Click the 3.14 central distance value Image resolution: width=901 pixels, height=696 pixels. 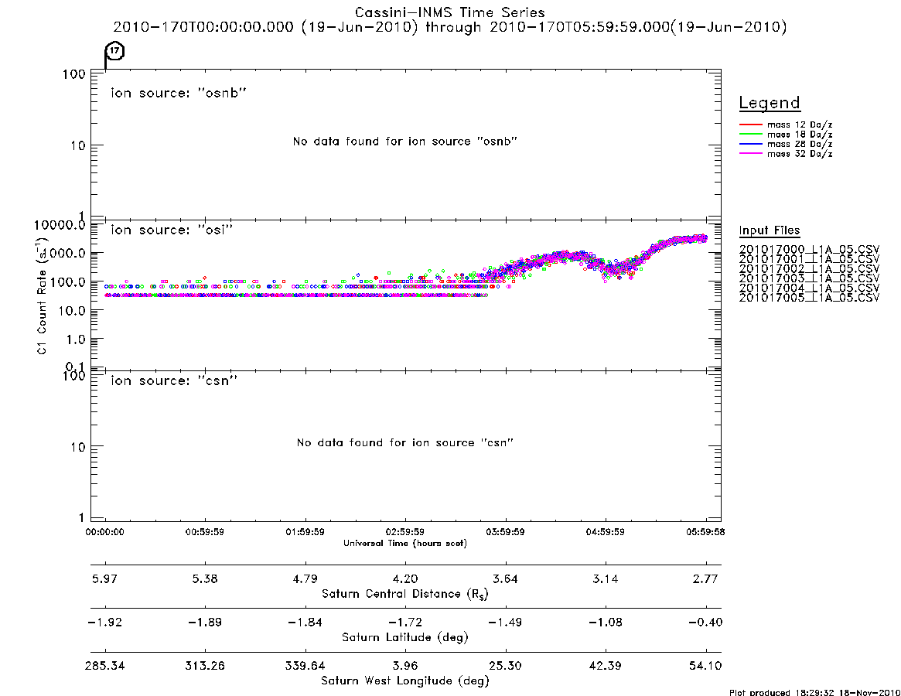pos(605,578)
